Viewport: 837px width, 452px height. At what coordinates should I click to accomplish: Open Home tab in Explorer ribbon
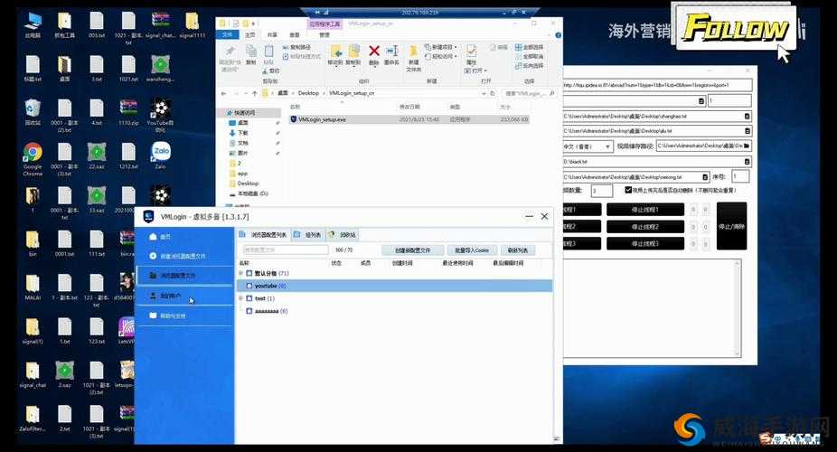coord(249,34)
